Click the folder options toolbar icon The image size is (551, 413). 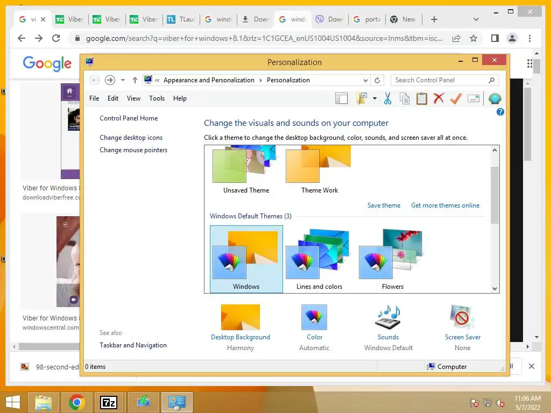tap(361, 99)
